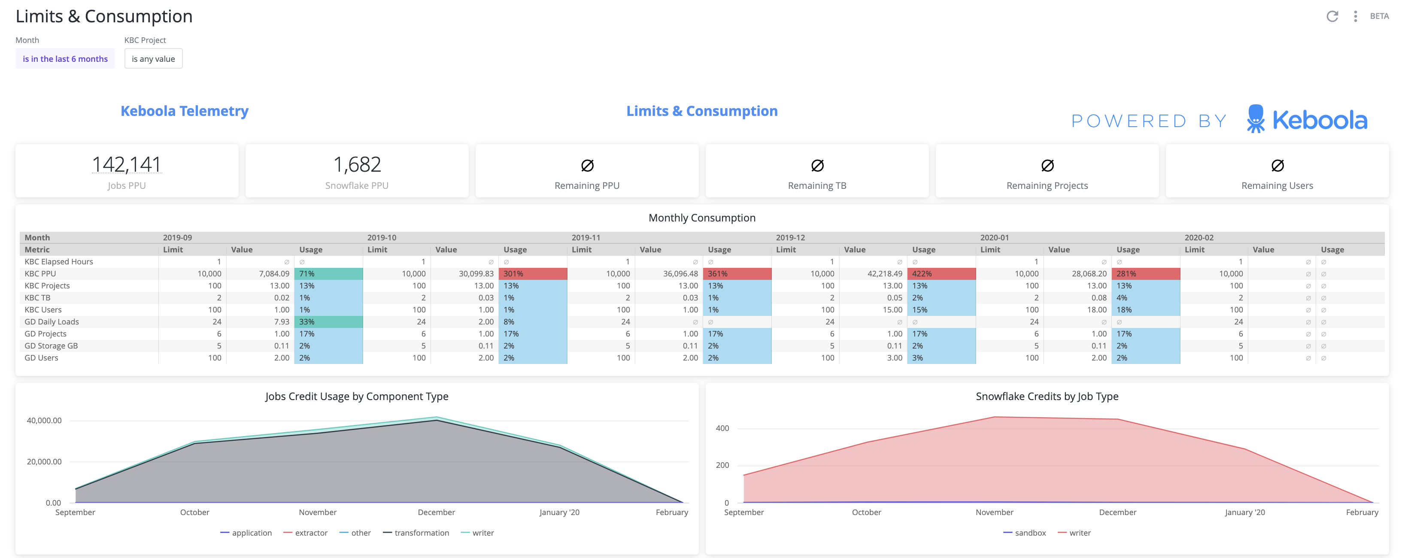Click the Keboola octopus logo
The height and width of the screenshot is (558, 1402).
[1256, 118]
